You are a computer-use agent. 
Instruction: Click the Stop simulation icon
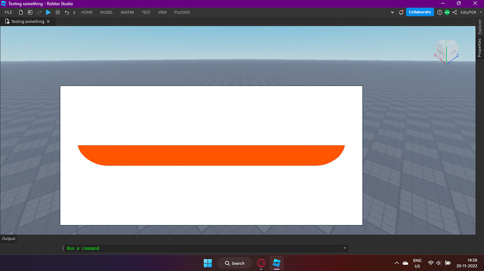58,12
